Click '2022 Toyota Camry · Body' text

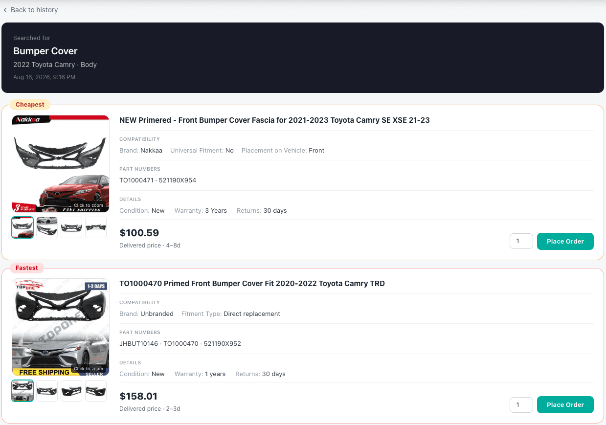pos(55,65)
